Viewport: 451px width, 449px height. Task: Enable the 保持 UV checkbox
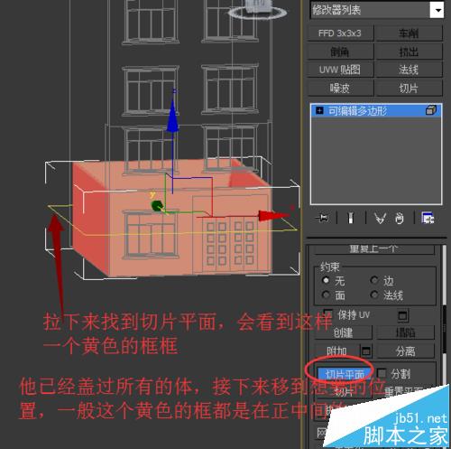coord(327,313)
